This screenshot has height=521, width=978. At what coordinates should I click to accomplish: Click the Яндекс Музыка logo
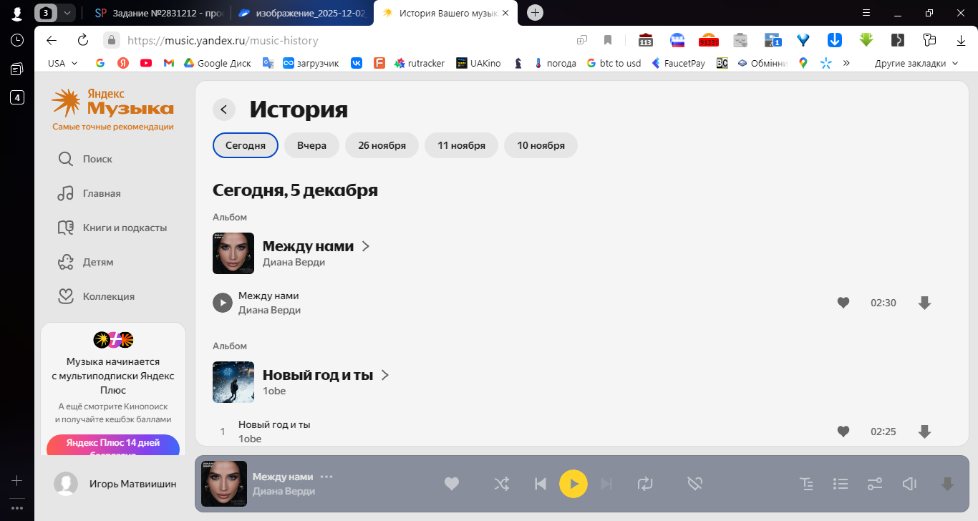click(112, 104)
